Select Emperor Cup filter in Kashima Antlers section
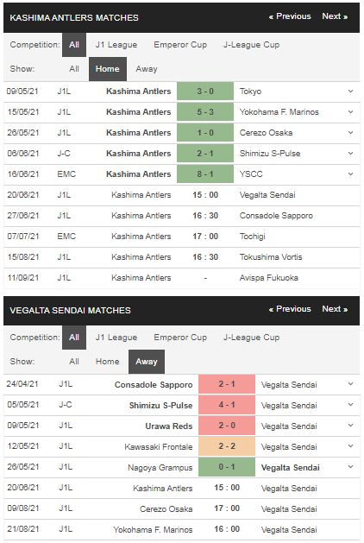The width and height of the screenshot is (364, 543). pyautogui.click(x=180, y=45)
